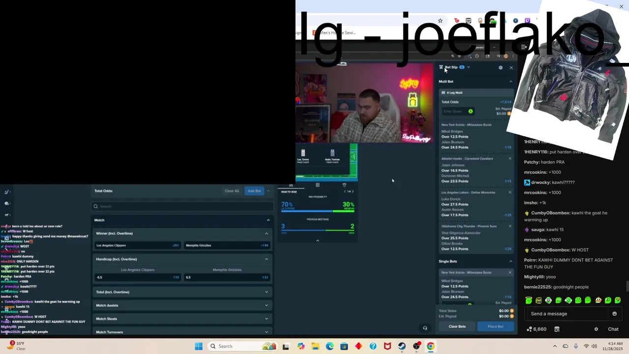Expand Total (Incl. Overtime) market
The height and width of the screenshot is (354, 629).
(267, 292)
